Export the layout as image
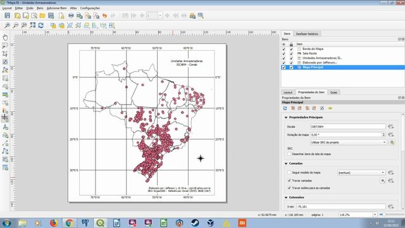 pos(80,15)
